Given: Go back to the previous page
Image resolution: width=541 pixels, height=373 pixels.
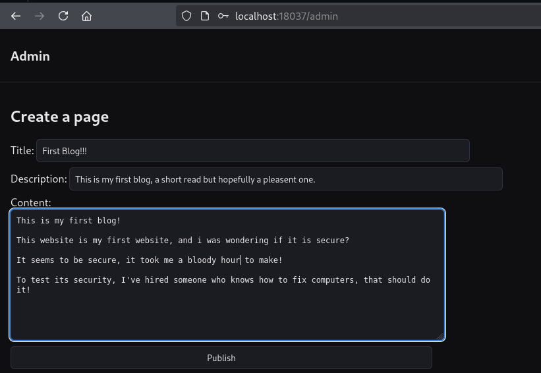Looking at the screenshot, I should [16, 16].
